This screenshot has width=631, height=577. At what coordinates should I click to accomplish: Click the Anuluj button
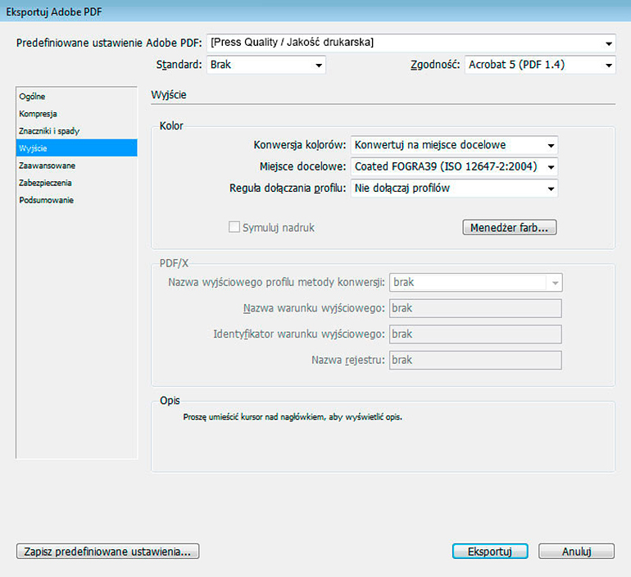click(x=576, y=552)
